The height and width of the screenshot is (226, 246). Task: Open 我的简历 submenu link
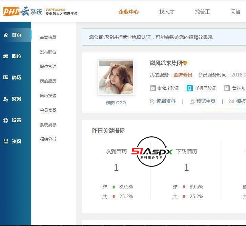(x=48, y=81)
